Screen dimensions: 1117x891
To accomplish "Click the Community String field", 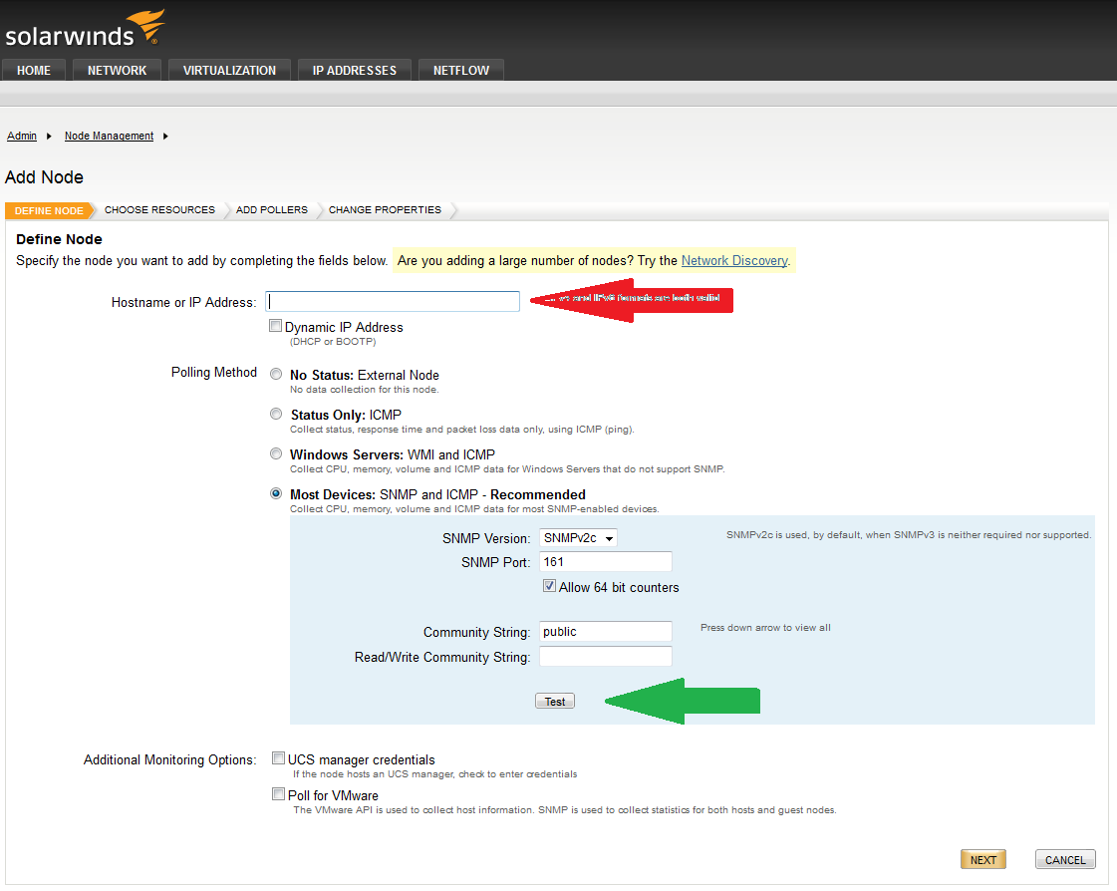I will [x=606, y=632].
